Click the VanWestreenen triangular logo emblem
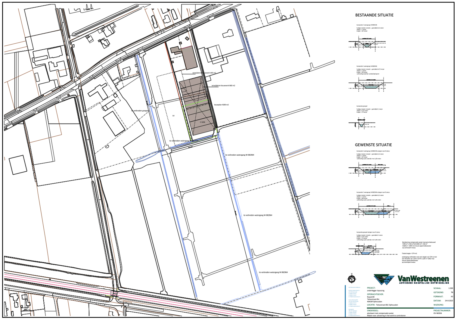The width and height of the screenshot is (457, 321). tap(384, 279)
